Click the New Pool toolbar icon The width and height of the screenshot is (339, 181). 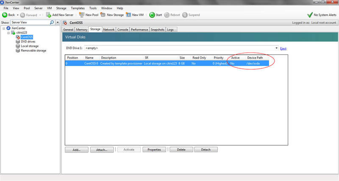point(81,15)
